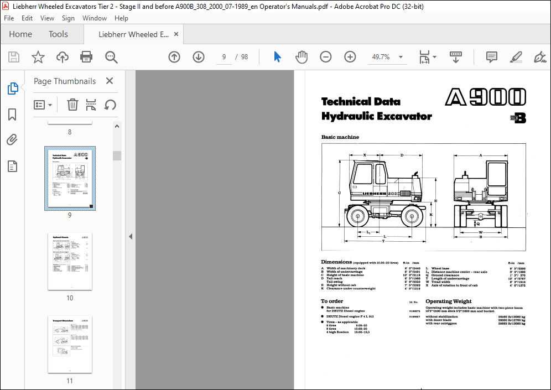Open the Edit menu

click(x=27, y=18)
